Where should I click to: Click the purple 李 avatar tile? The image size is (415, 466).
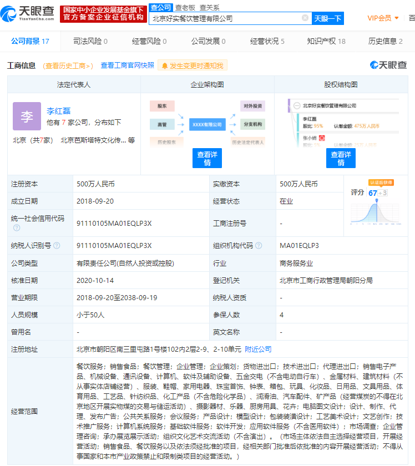(27, 116)
